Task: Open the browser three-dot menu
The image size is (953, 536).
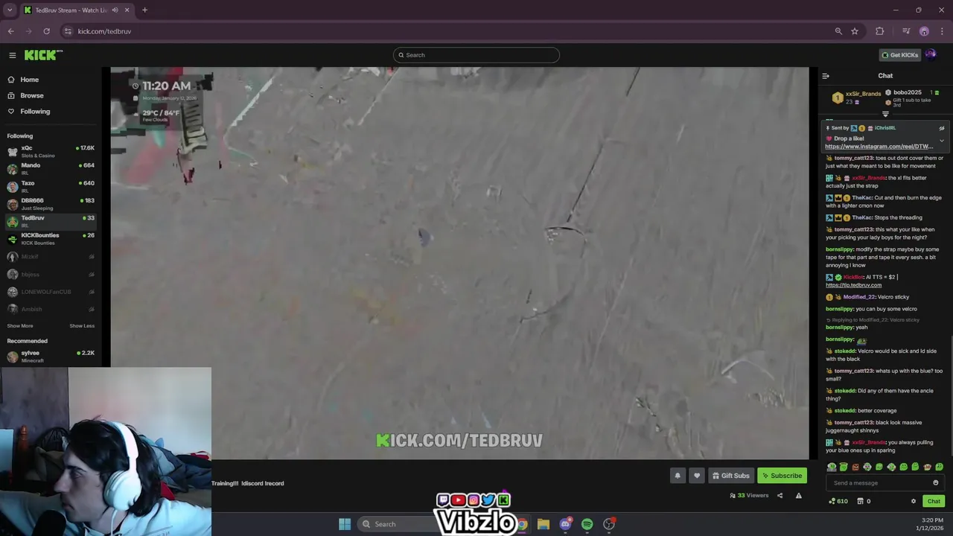Action: tap(943, 31)
